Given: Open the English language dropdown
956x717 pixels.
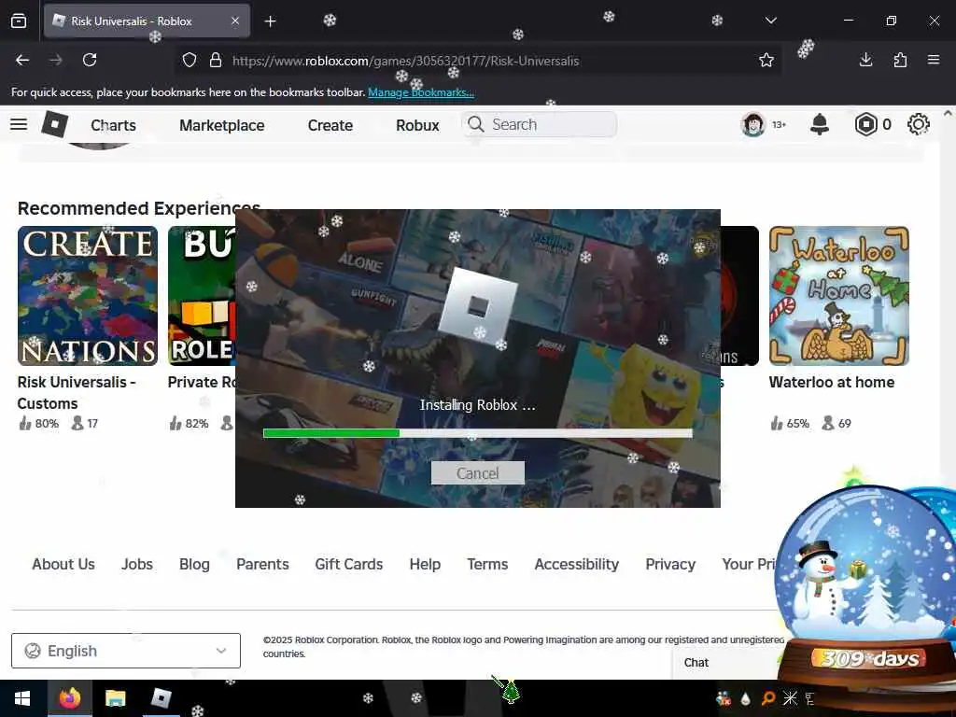Looking at the screenshot, I should pos(126,651).
